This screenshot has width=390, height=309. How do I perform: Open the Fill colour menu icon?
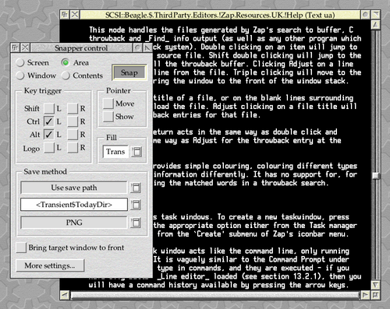(x=136, y=152)
